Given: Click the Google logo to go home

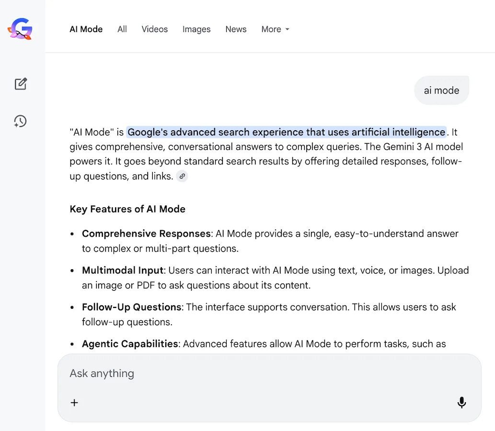Looking at the screenshot, I should coord(20,29).
